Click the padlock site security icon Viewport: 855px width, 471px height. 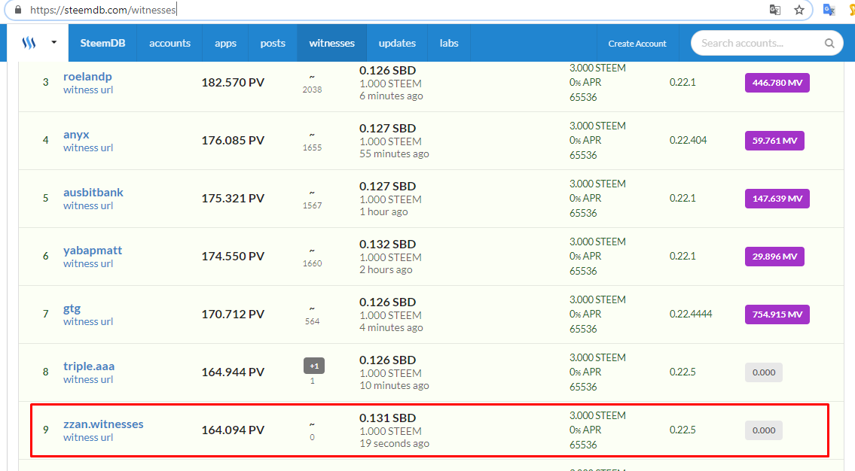pyautogui.click(x=18, y=10)
